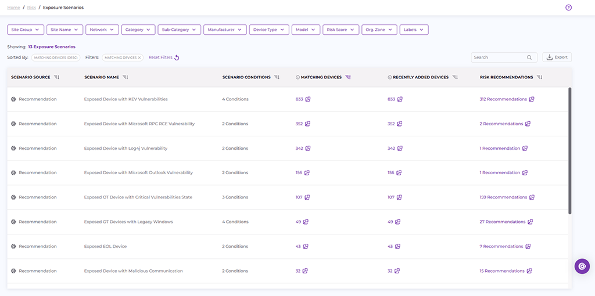Expand the Device Type filter dropdown

click(269, 30)
